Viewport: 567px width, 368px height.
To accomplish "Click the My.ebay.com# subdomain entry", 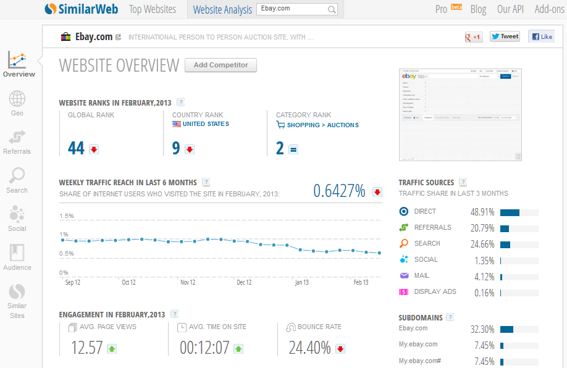I will click(420, 361).
